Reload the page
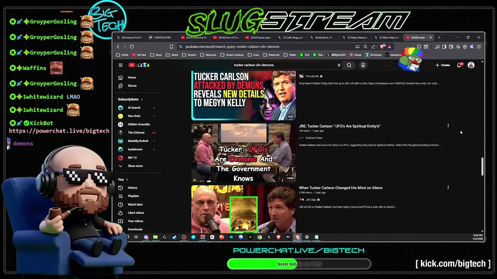497x279 pixels. 132,46
